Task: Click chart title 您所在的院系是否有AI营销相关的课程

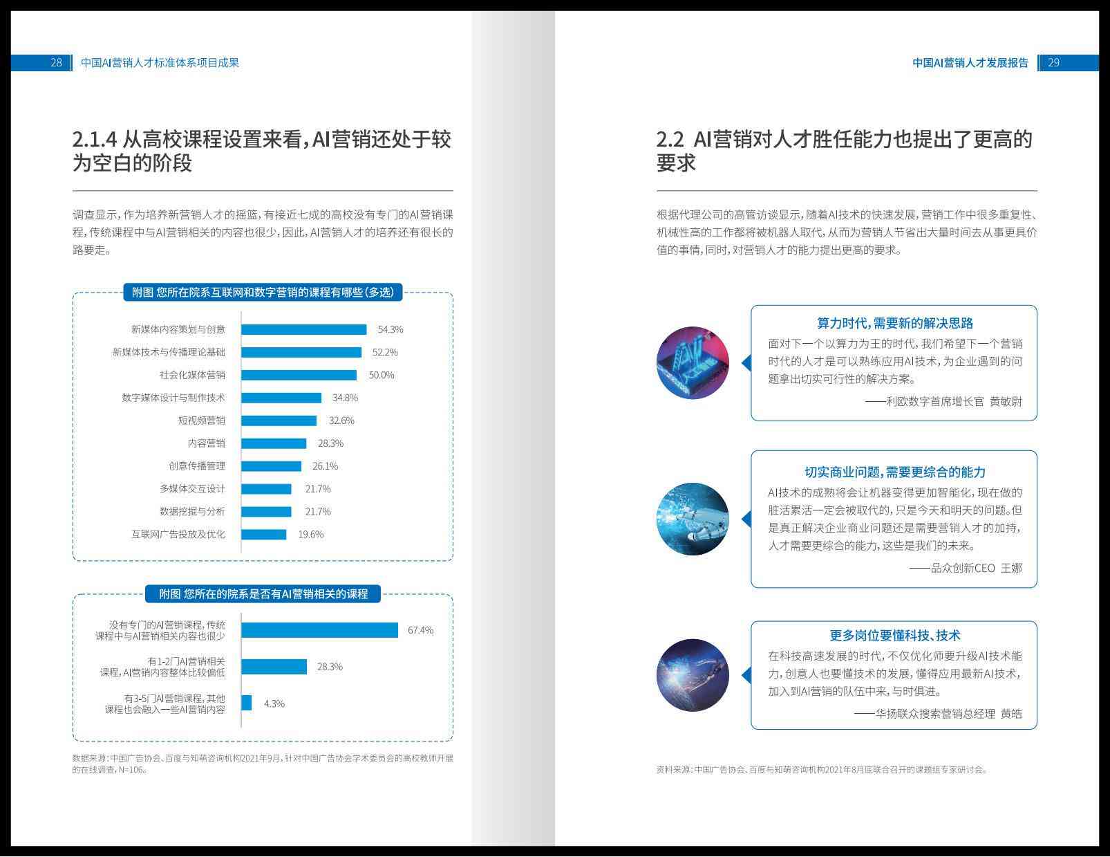Action: click(263, 593)
